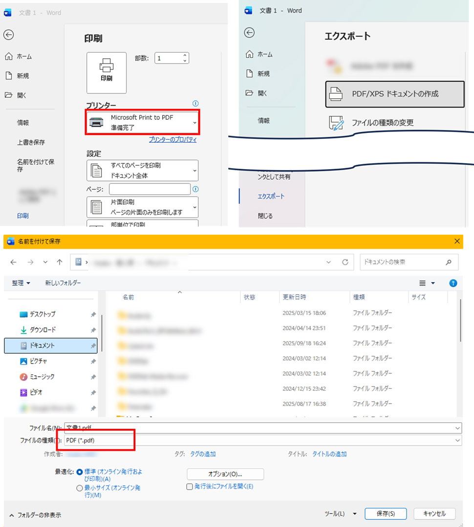Open the 片面印刷 dropdown

point(142,207)
